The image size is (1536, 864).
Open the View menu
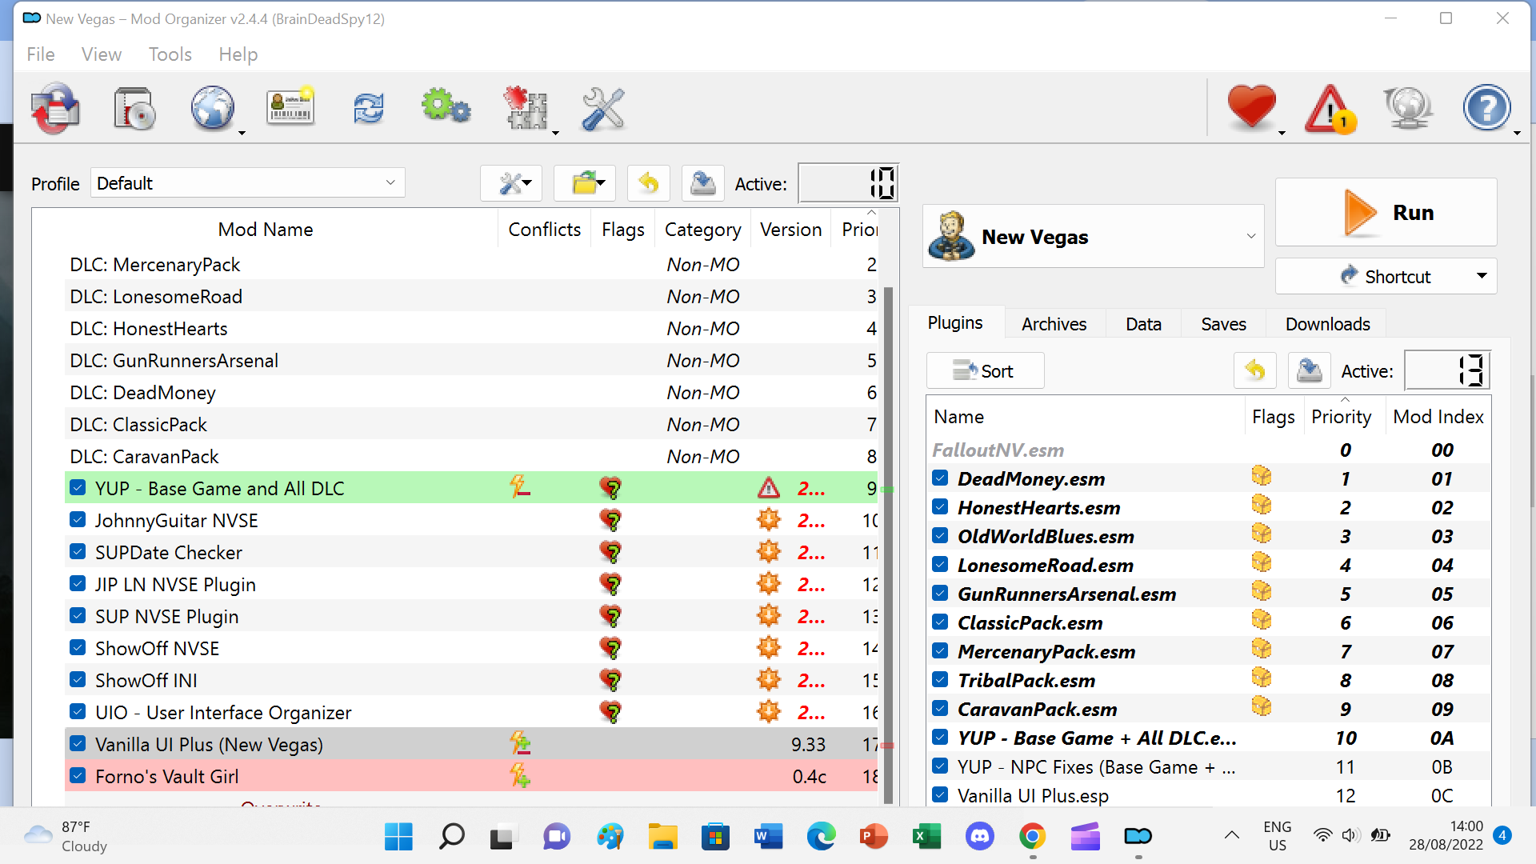click(x=102, y=54)
